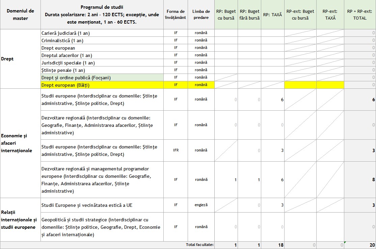Select the 'RP: Buget cu bursă' header
The width and height of the screenshot is (376, 249).
[x=226, y=15]
